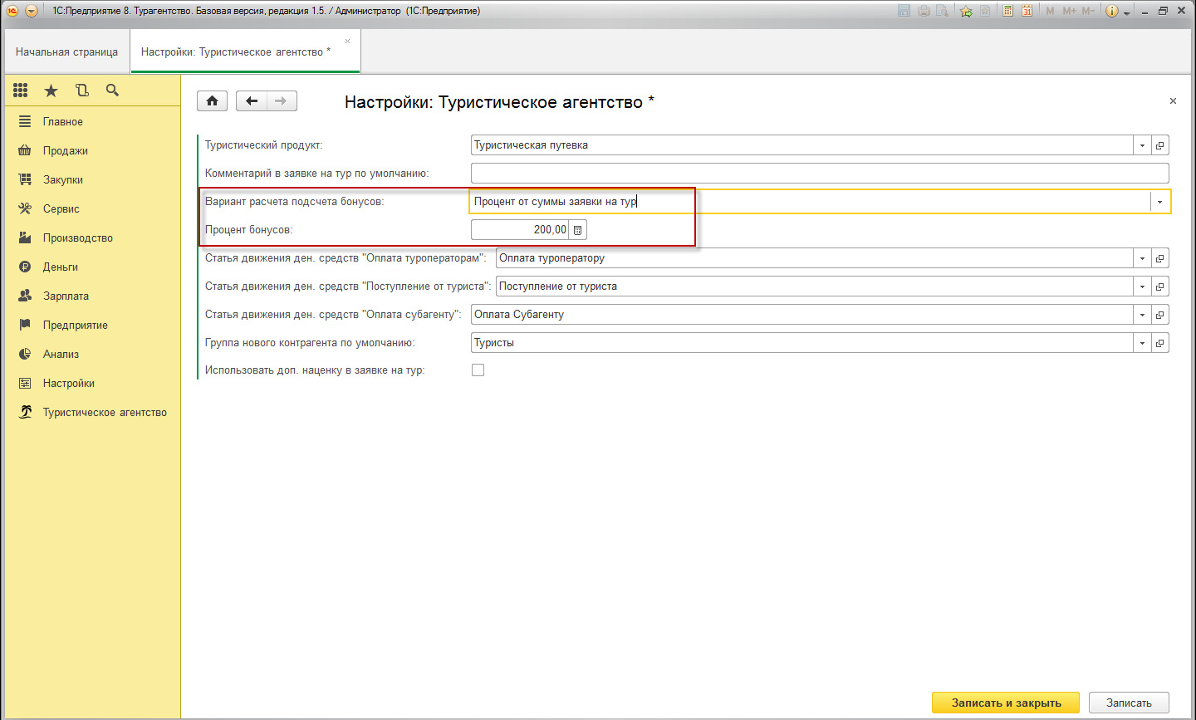1196x720 pixels.
Task: Go to home page with Home button
Action: [x=212, y=100]
